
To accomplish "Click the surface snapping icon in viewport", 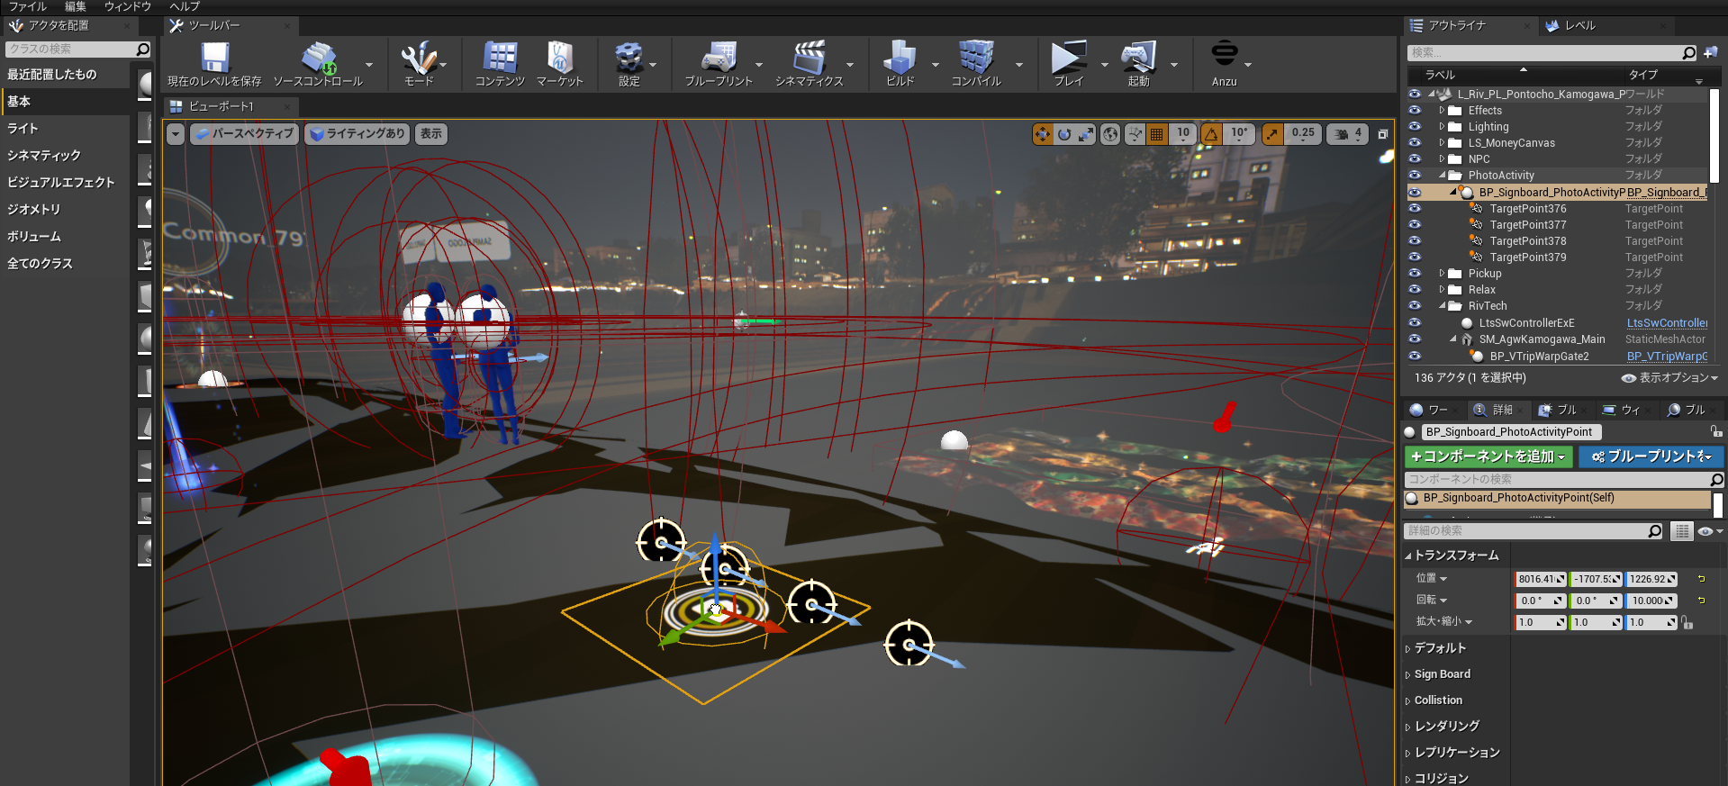I will click(1135, 134).
